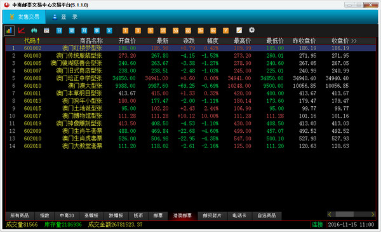Sort by the 代码 column header

[x=32, y=41]
